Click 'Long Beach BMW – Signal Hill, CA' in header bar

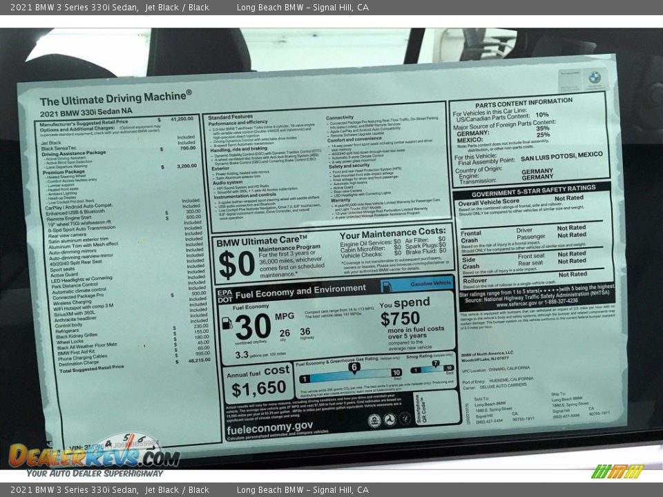[302, 7]
